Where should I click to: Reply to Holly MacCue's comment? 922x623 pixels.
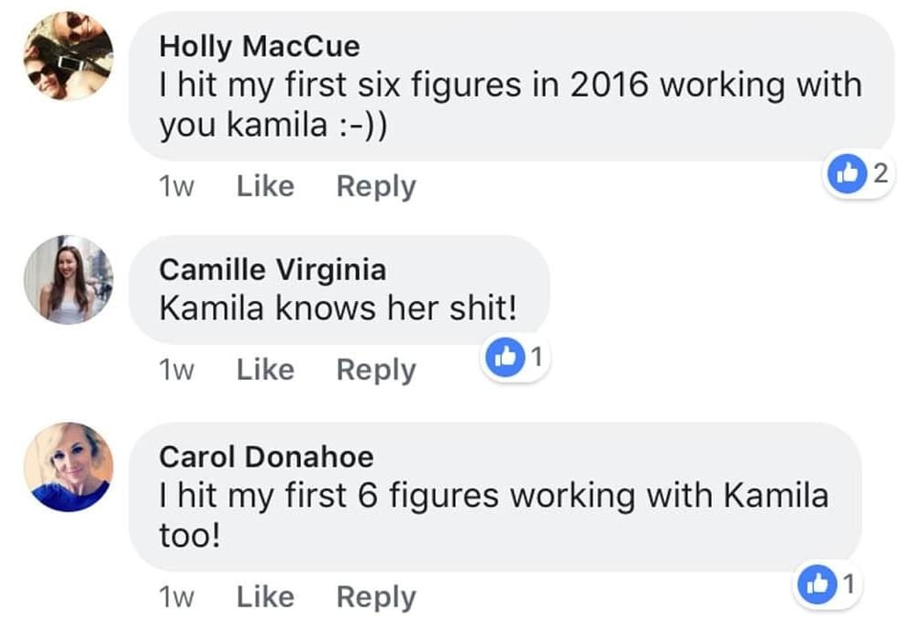coord(376,188)
